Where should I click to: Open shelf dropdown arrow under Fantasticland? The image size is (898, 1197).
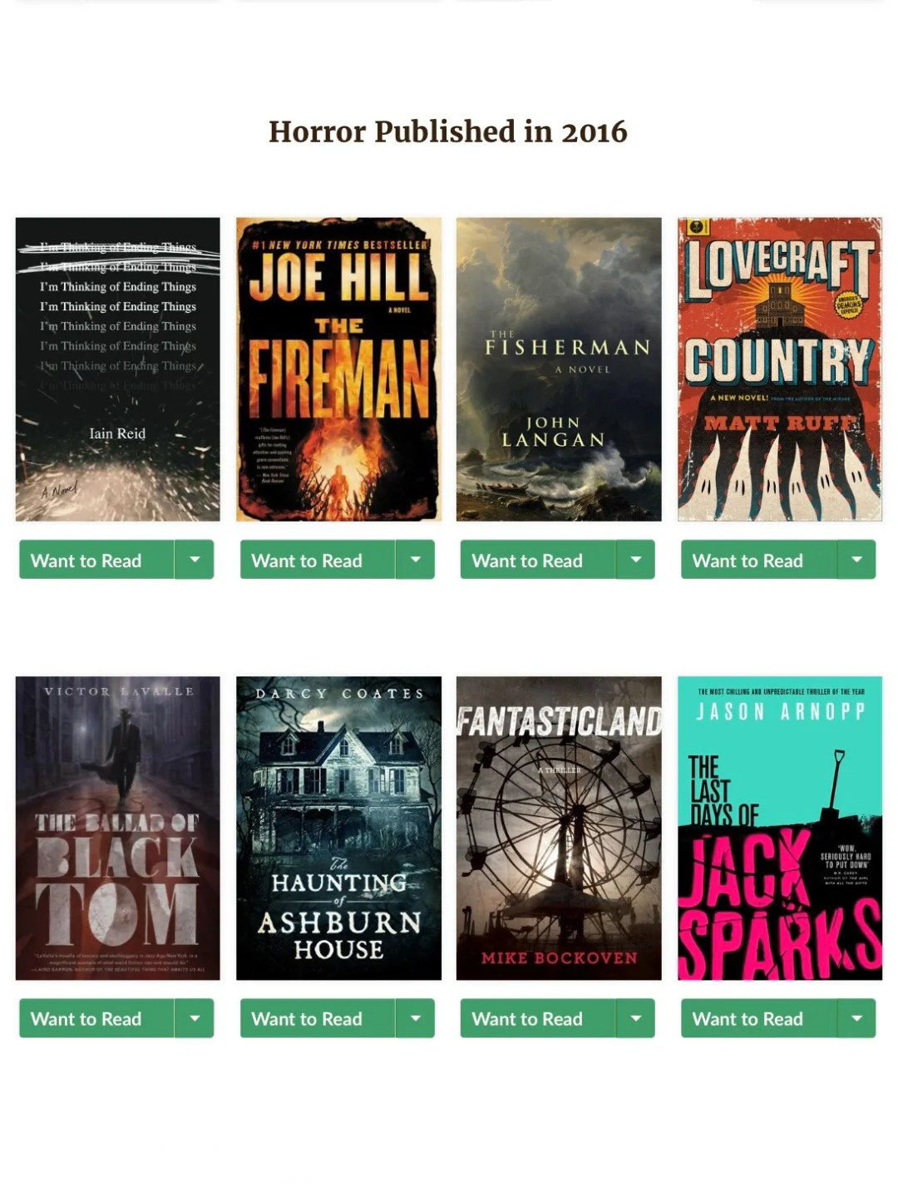click(636, 1018)
